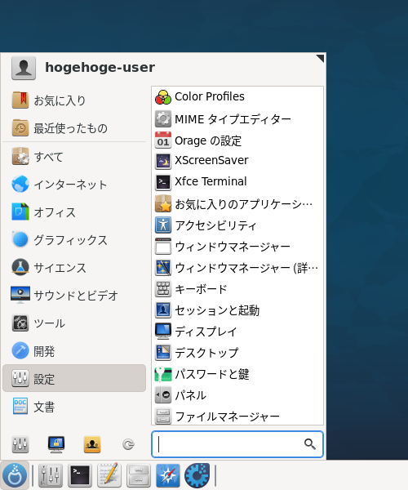Click the menu search input field

click(237, 444)
